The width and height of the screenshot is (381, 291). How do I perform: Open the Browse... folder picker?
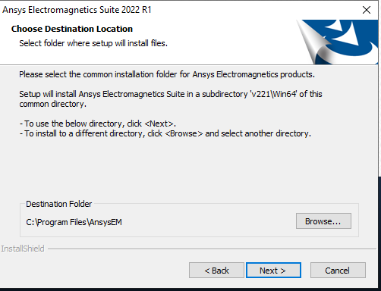(323, 221)
